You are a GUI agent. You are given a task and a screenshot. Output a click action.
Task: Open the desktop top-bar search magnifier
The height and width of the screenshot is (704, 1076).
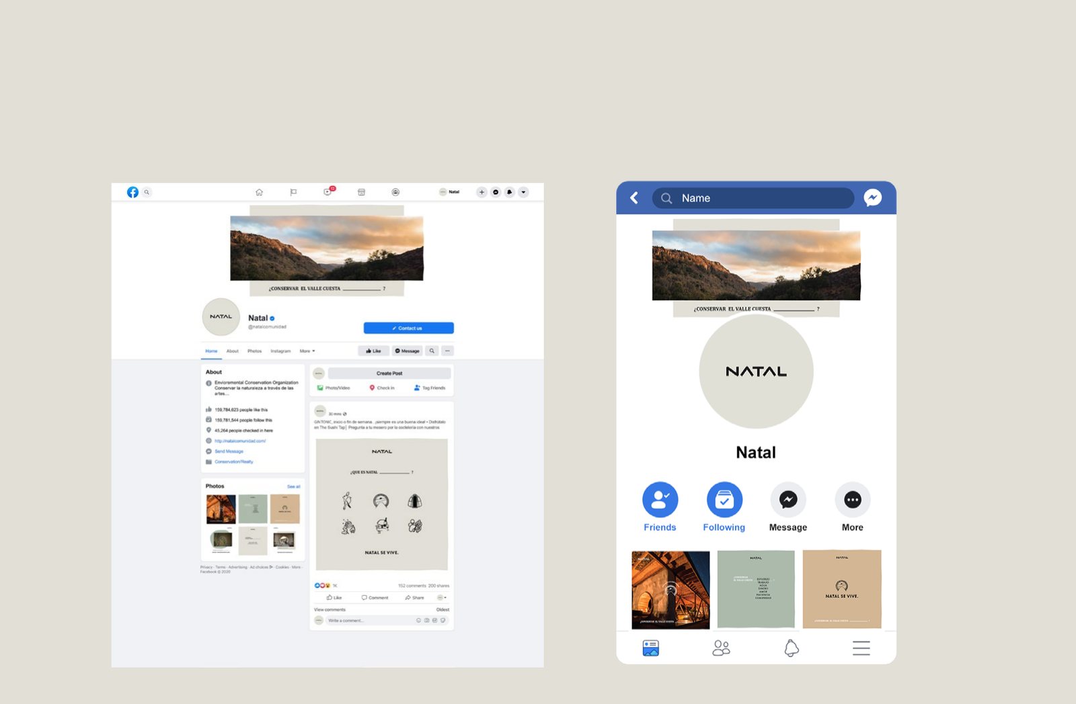(147, 192)
